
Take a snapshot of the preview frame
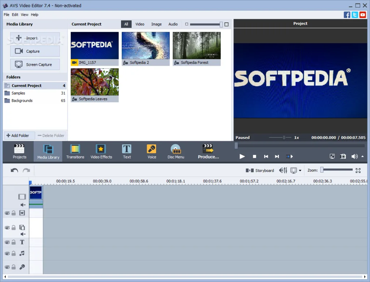[x=343, y=156]
